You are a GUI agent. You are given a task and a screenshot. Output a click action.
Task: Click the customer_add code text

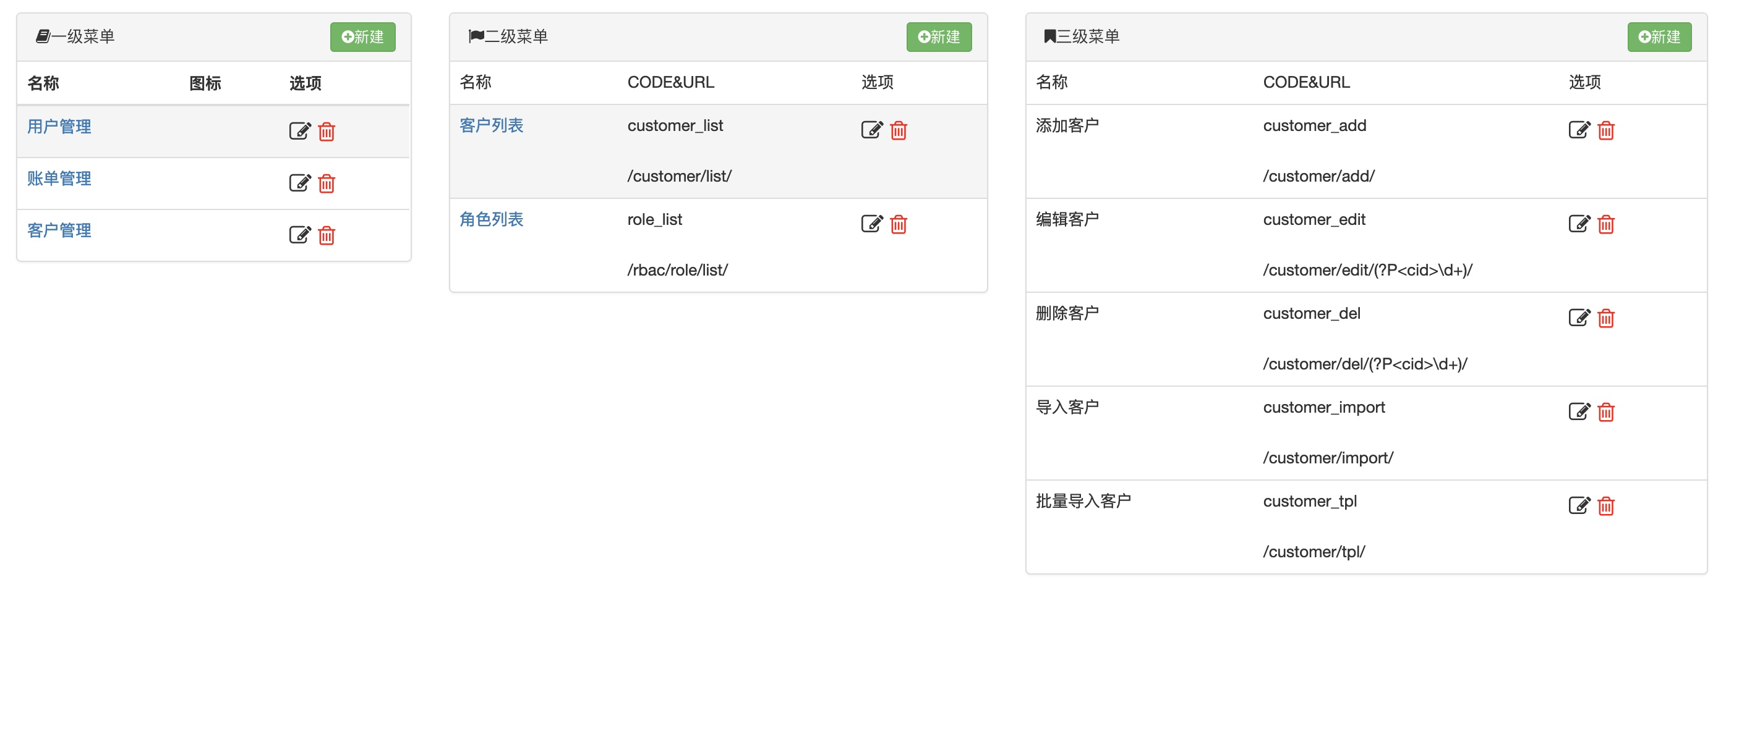click(x=1314, y=125)
